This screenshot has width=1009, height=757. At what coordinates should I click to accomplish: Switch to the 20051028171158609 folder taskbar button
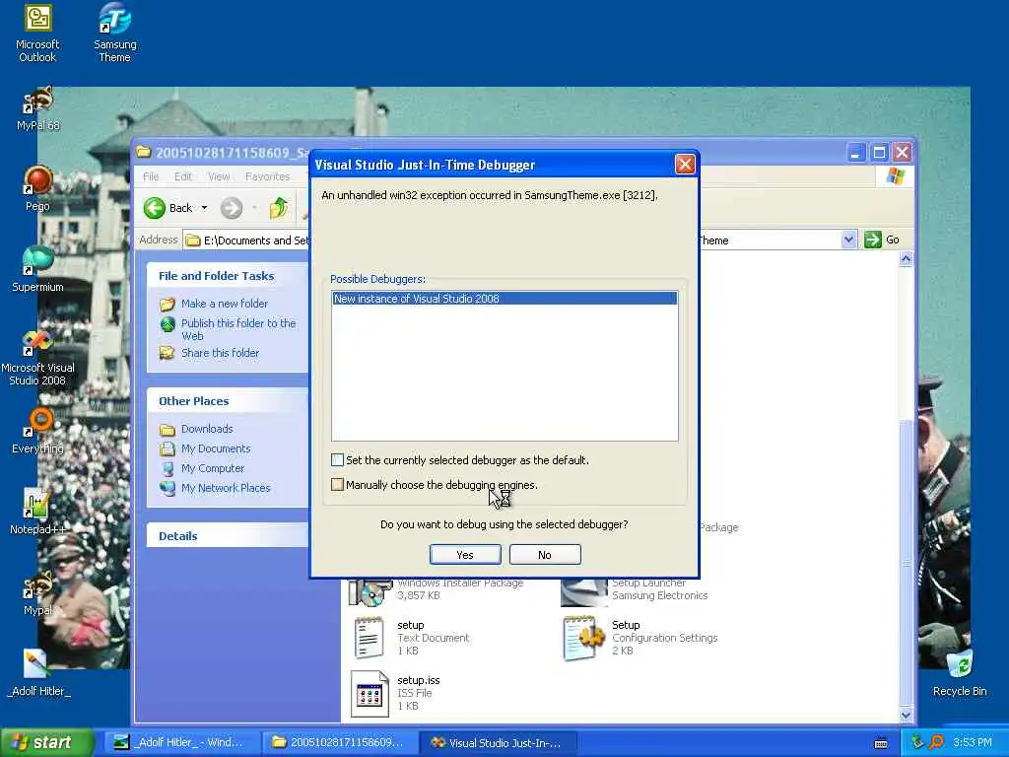pyautogui.click(x=340, y=742)
